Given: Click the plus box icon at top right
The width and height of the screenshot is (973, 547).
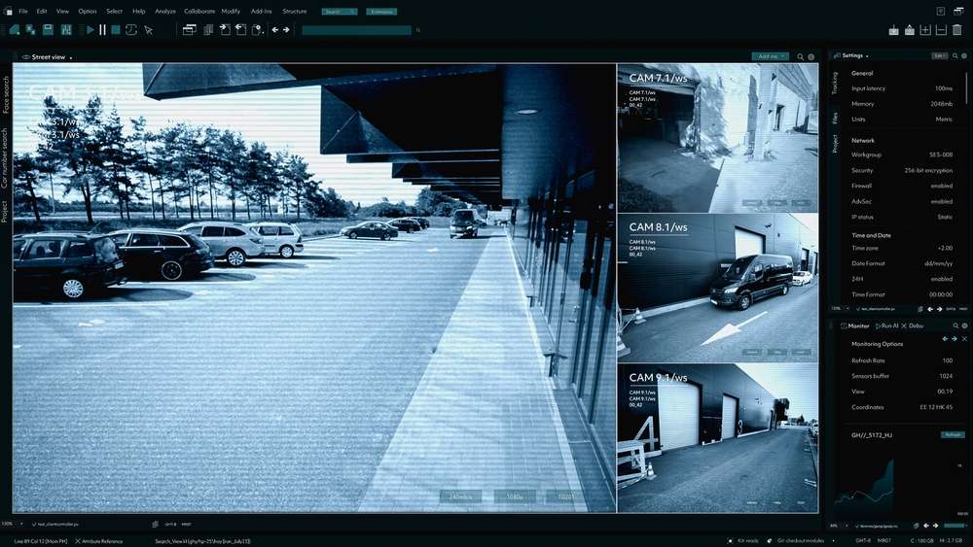Looking at the screenshot, I should tap(925, 30).
